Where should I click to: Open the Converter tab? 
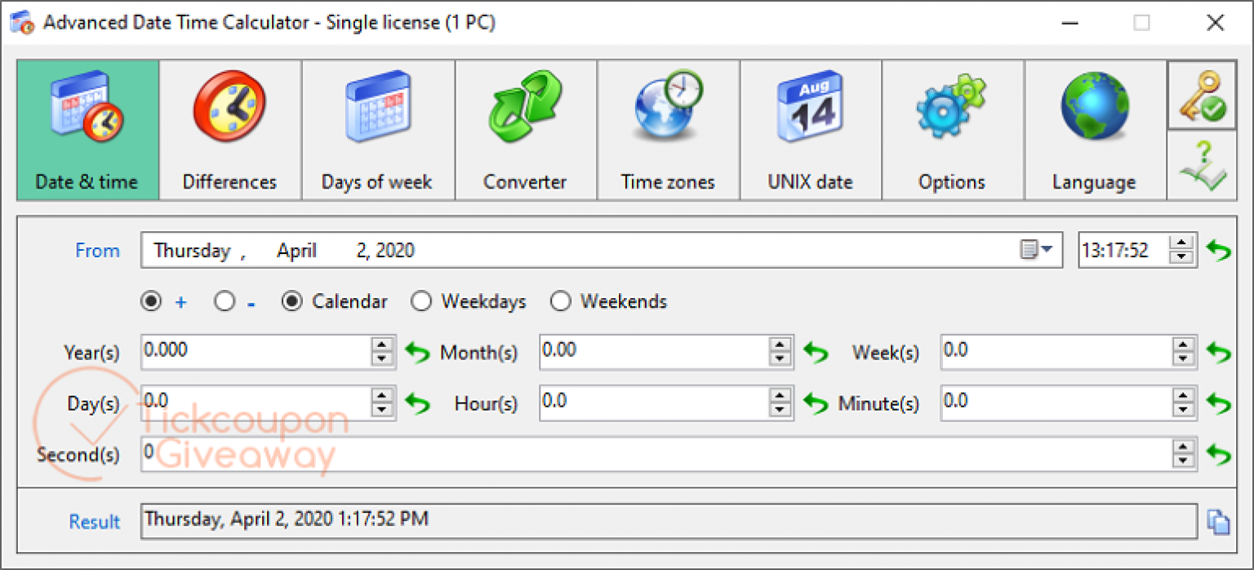coord(525,129)
